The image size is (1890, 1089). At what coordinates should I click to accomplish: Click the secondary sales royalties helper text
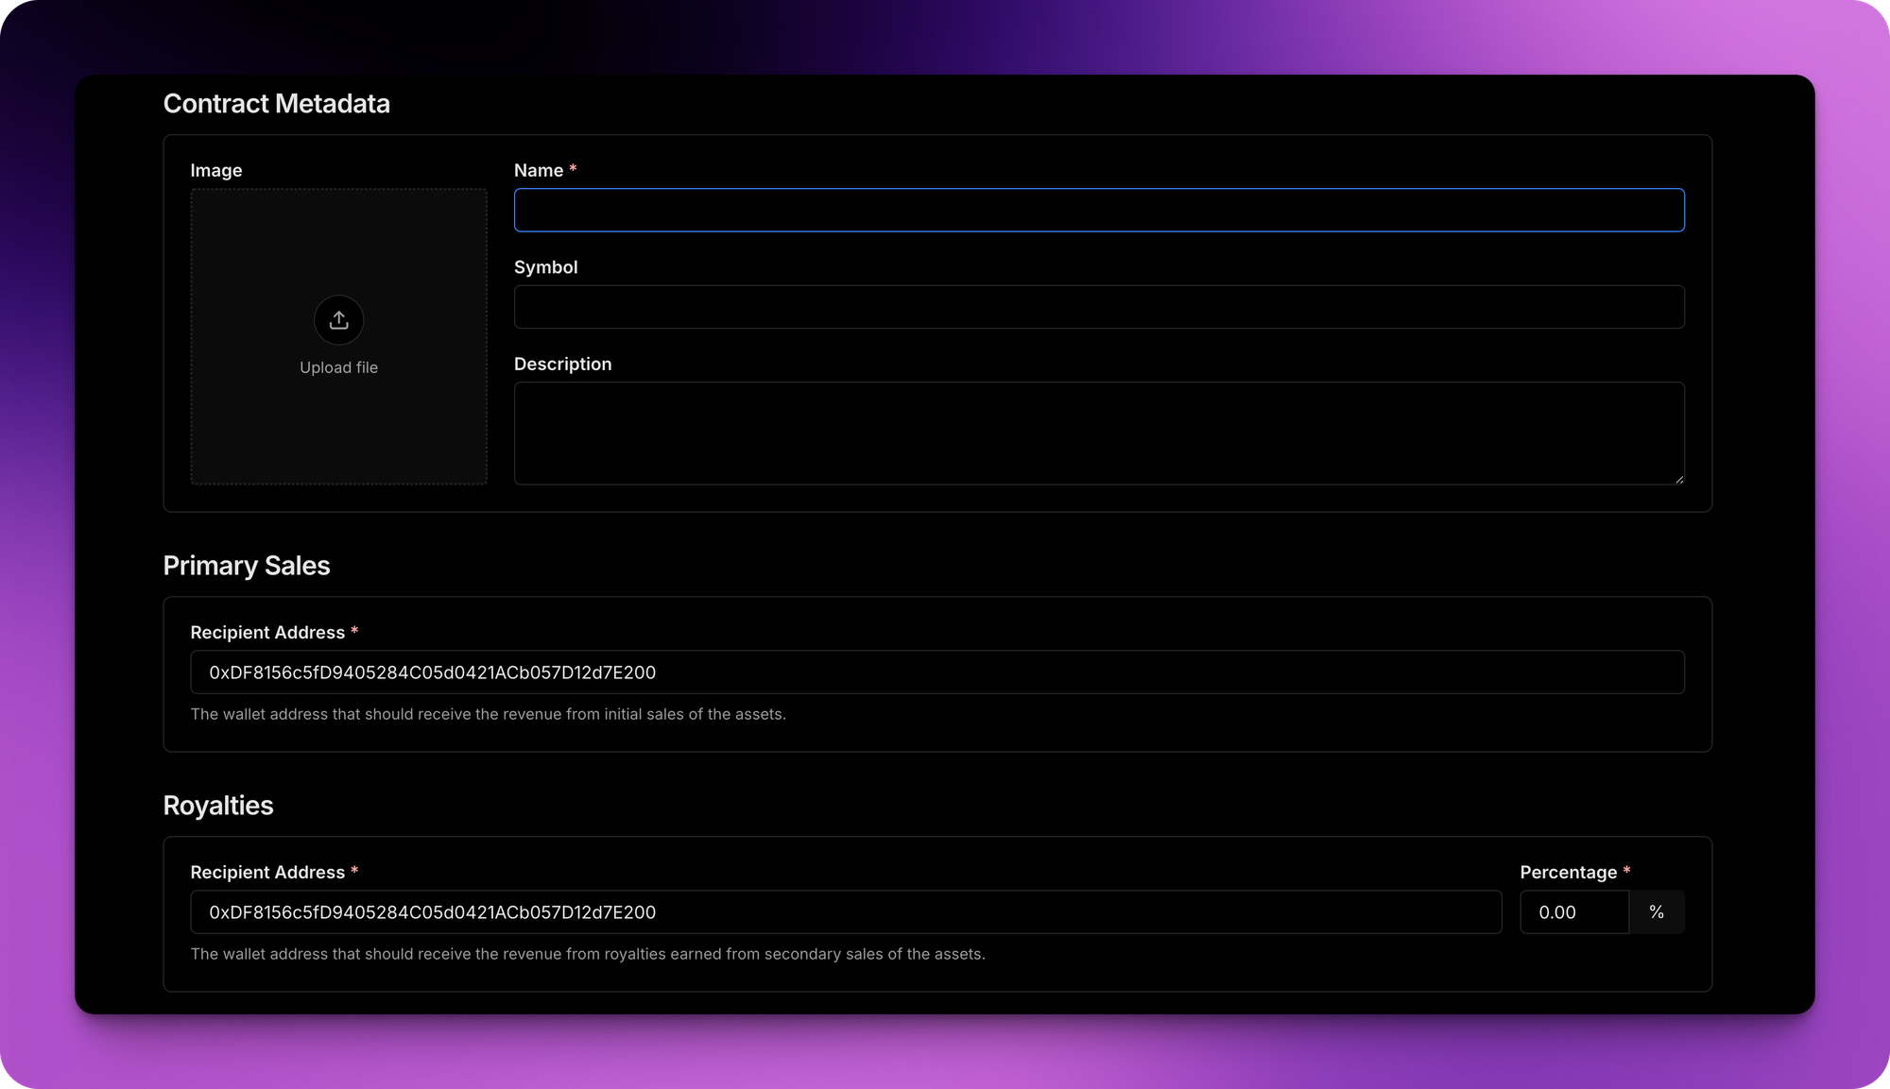pos(588,954)
